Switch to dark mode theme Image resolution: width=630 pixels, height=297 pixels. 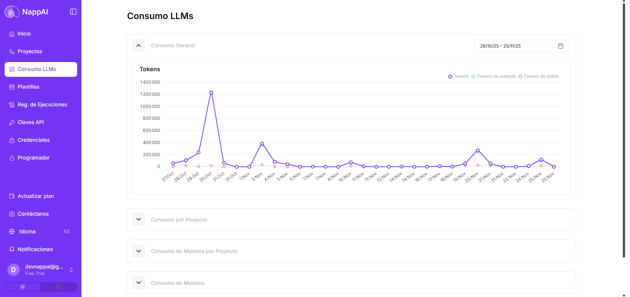59,287
